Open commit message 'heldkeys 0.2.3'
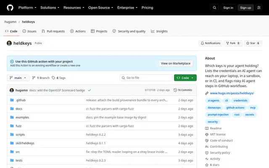Screen dimensions: 269x168 point(96,160)
